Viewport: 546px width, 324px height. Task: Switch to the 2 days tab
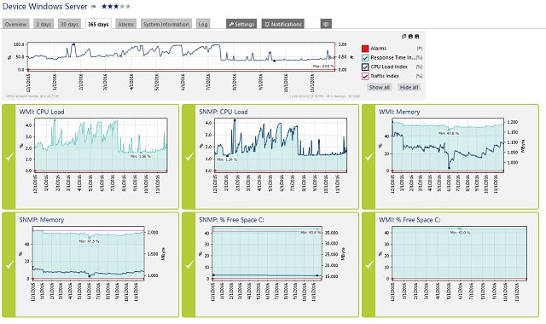pos(44,24)
